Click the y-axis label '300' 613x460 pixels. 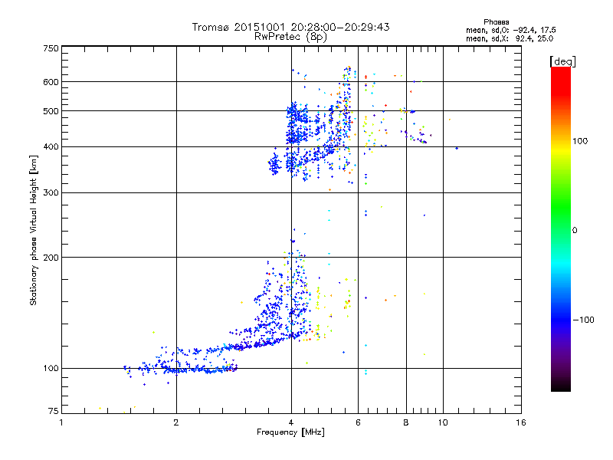pyautogui.click(x=51, y=193)
